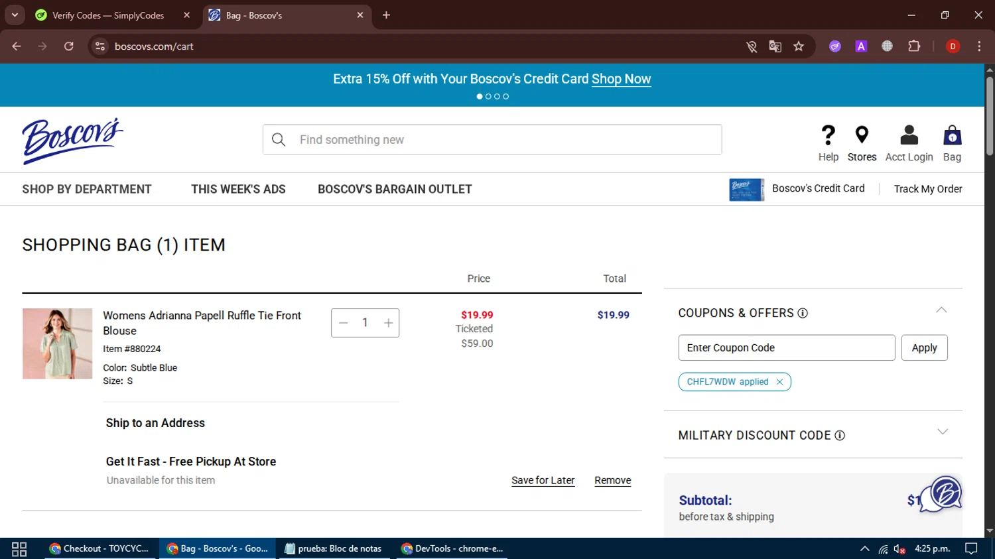
Task: Open the shopping Bag icon in header
Action: click(x=952, y=135)
